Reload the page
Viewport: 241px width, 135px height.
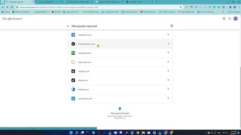coord(12,7)
